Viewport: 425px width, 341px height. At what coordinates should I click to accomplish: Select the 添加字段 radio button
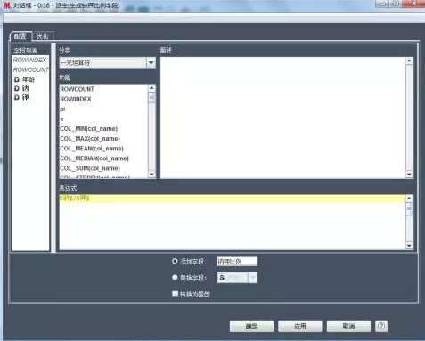(x=175, y=261)
